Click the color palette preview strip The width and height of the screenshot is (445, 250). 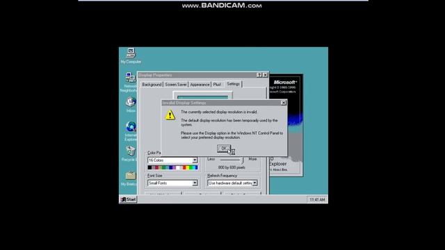(x=172, y=168)
